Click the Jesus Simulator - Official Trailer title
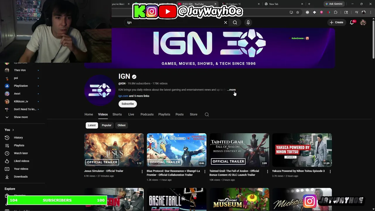This screenshot has height=211, width=375. click(104, 171)
